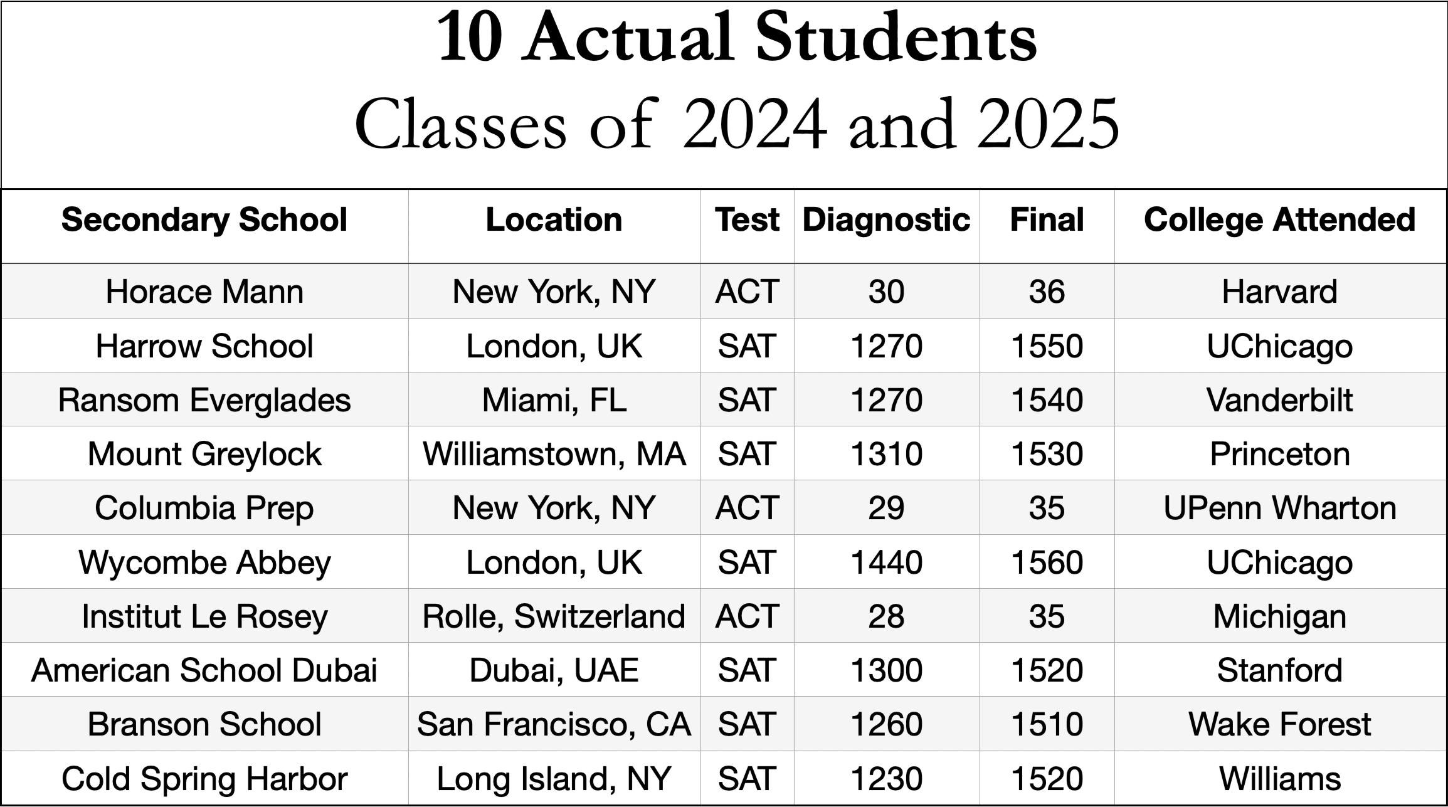This screenshot has width=1448, height=807.
Task: Click the Diagnostic column header
Action: coord(886,220)
